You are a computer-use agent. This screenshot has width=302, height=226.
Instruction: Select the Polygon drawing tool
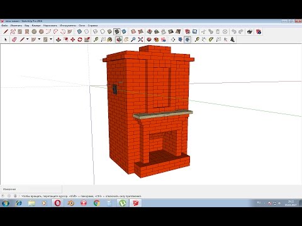(42, 32)
